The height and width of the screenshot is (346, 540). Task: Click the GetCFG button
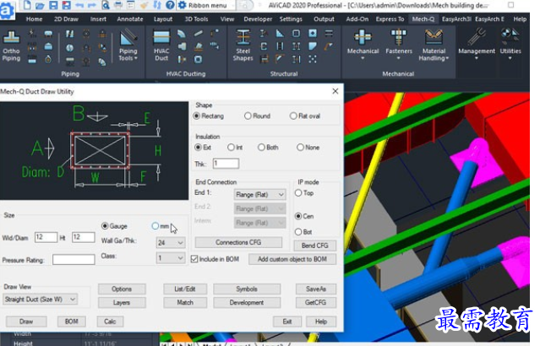[315, 302]
